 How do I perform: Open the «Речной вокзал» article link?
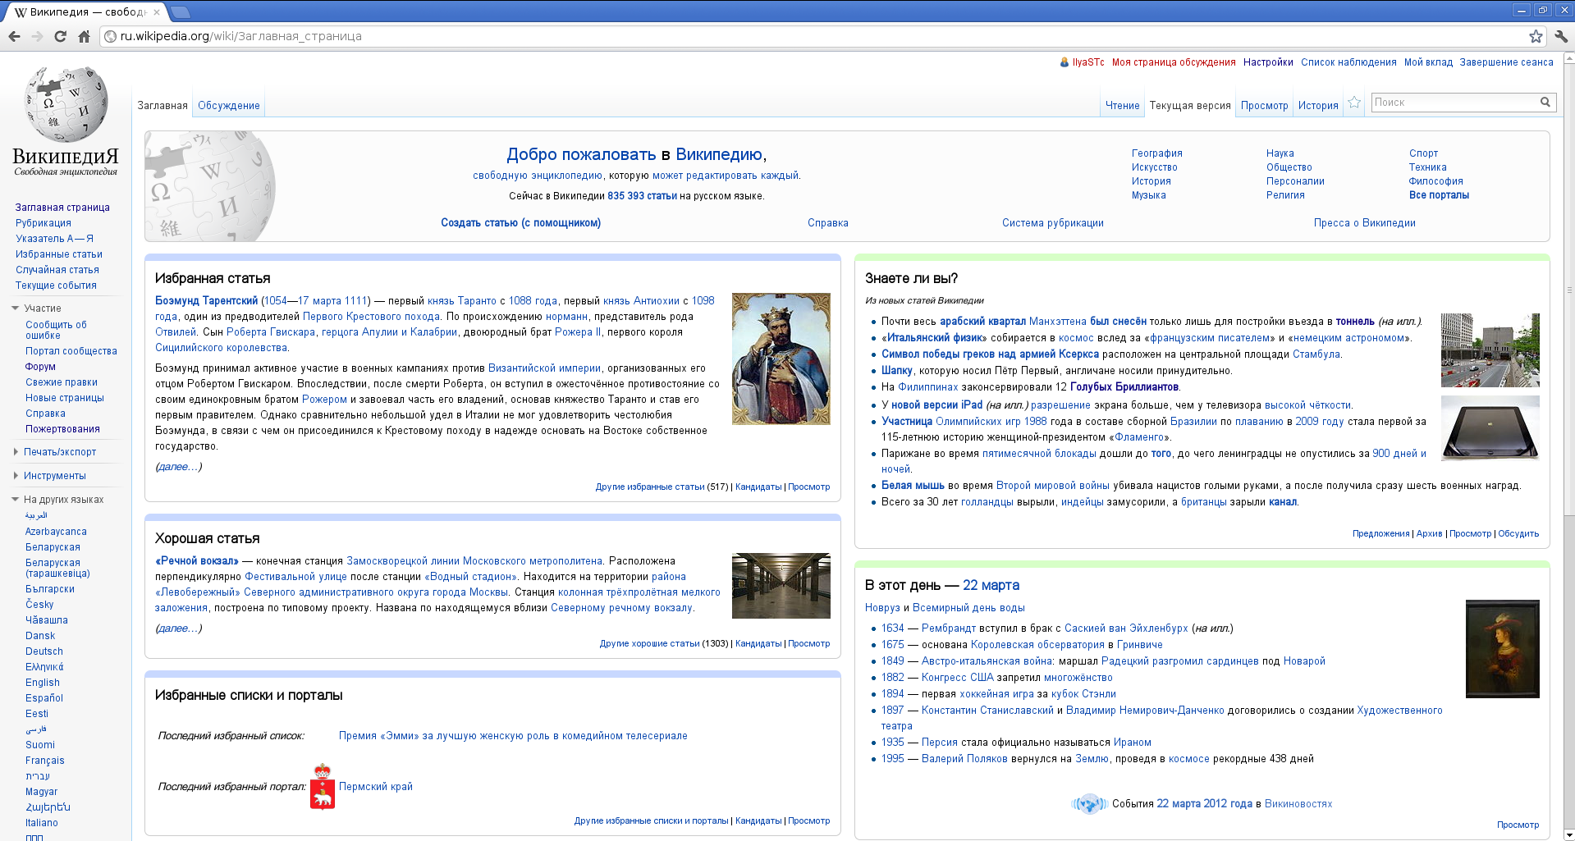(x=197, y=561)
